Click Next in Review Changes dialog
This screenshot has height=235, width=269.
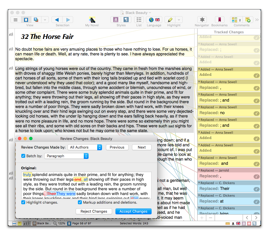[142, 147]
